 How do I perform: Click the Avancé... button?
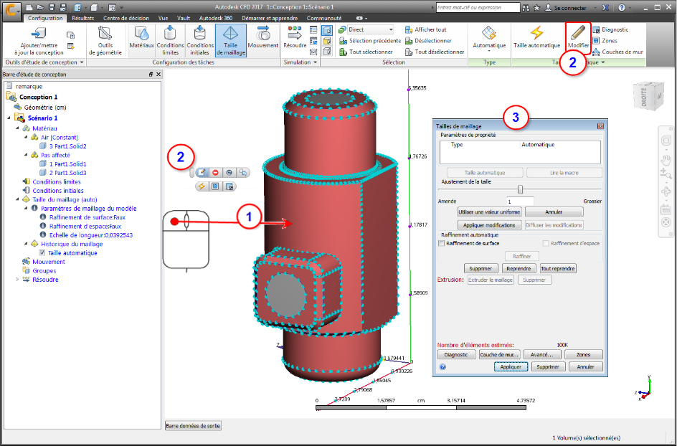tap(542, 354)
